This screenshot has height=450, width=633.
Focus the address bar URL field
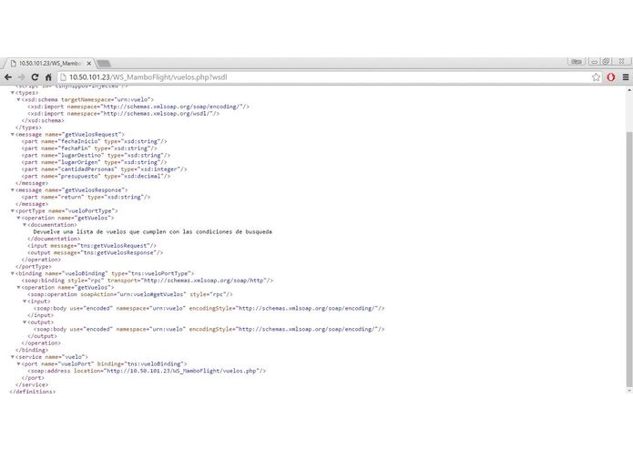pos(329,77)
